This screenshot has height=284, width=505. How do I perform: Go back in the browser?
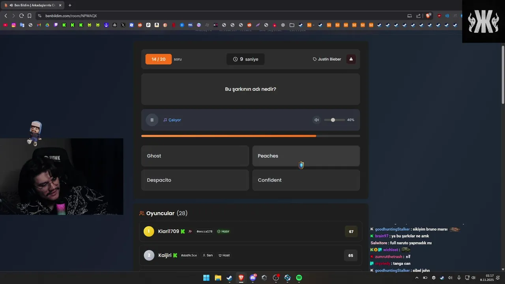(6, 16)
